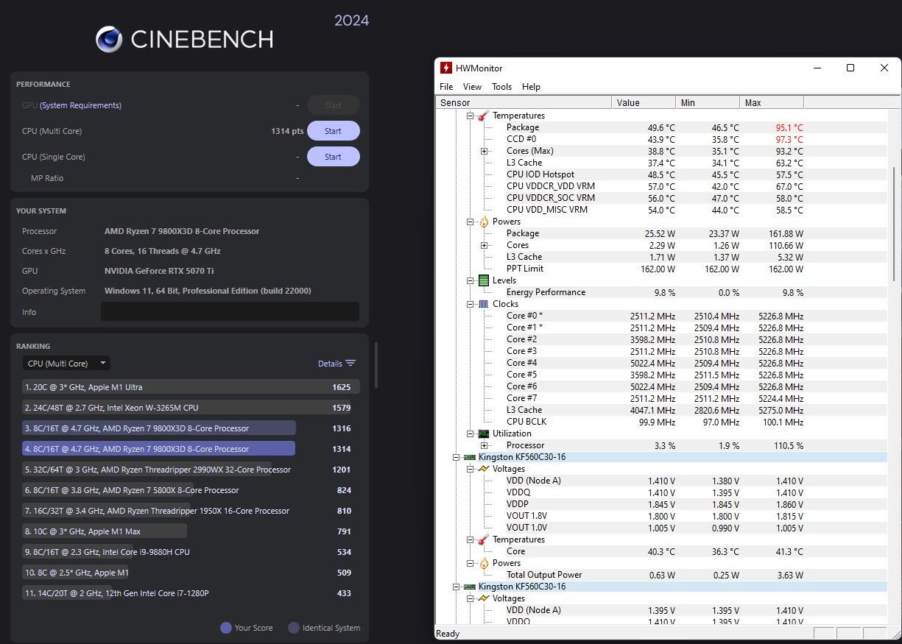Click the second Kingston Voltages zigzag icon

483,598
